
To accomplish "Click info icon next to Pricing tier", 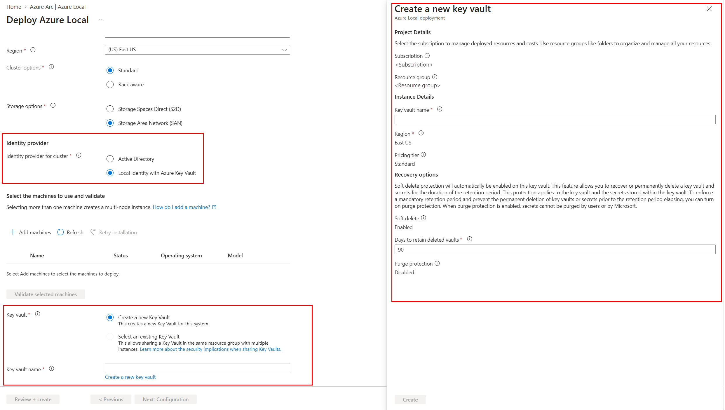I will pyautogui.click(x=424, y=155).
